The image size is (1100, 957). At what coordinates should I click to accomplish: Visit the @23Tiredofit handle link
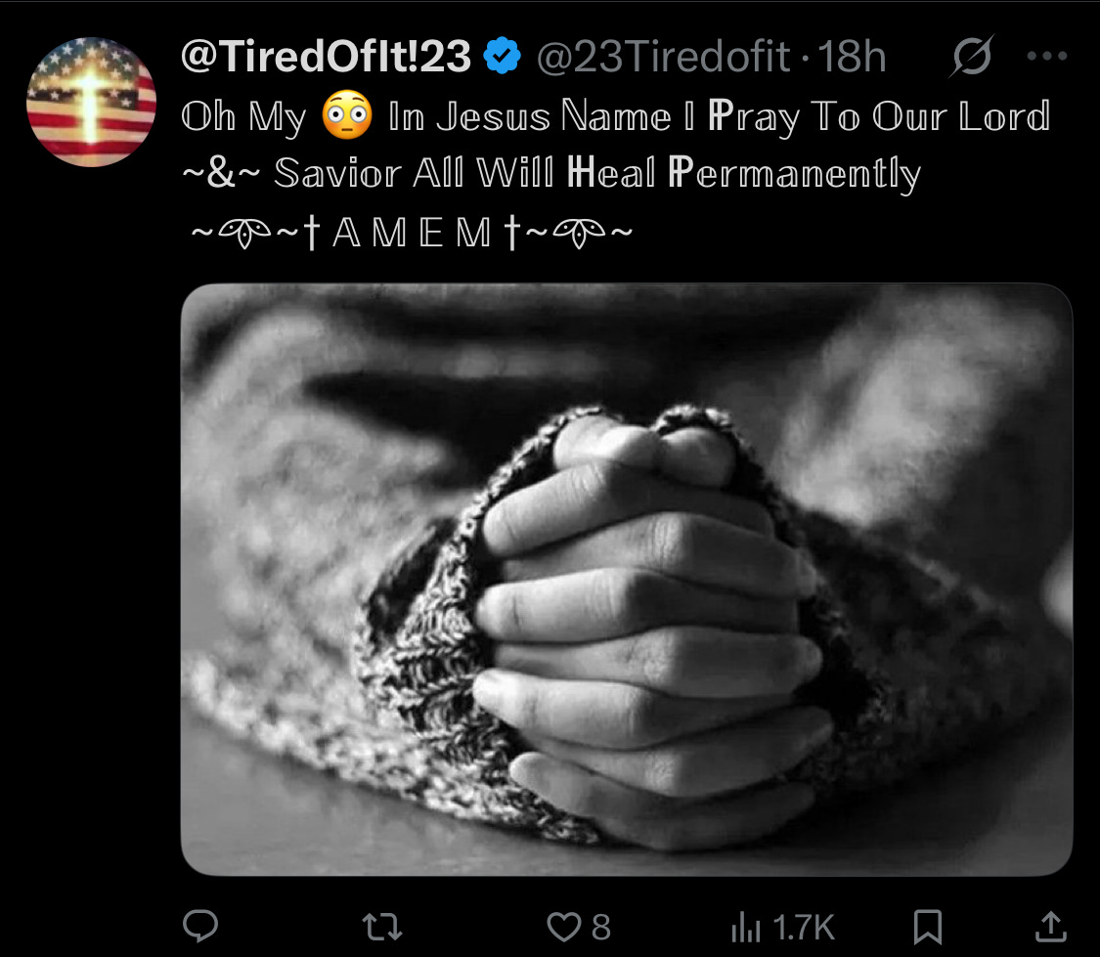[x=663, y=56]
